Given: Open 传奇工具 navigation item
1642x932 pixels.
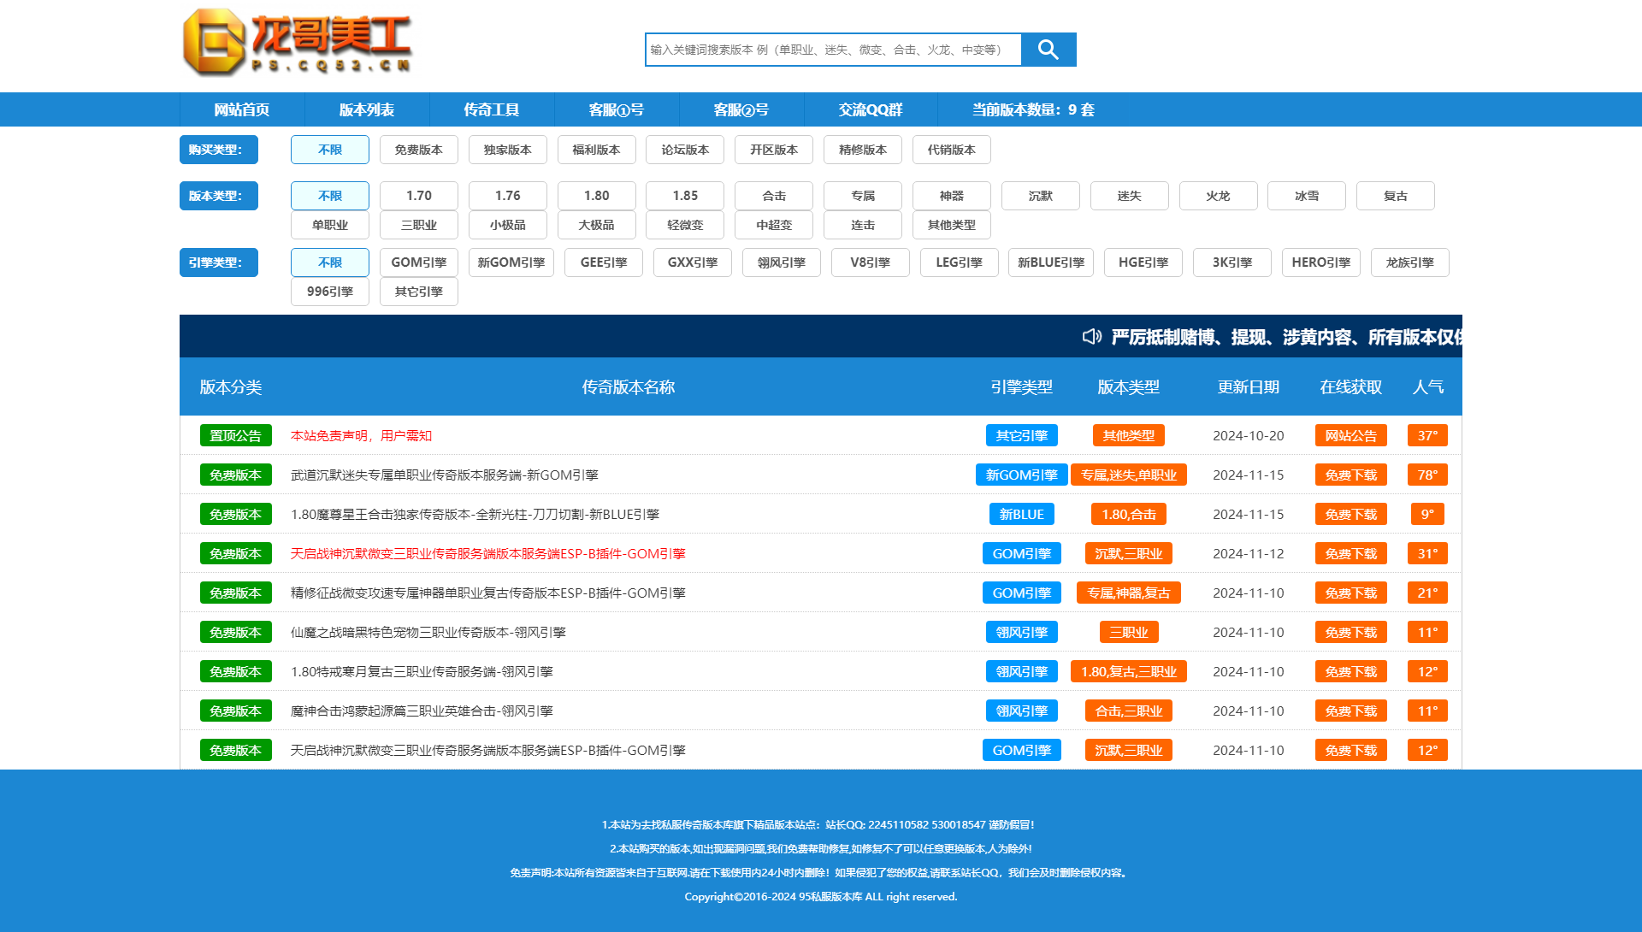Looking at the screenshot, I should pos(492,109).
